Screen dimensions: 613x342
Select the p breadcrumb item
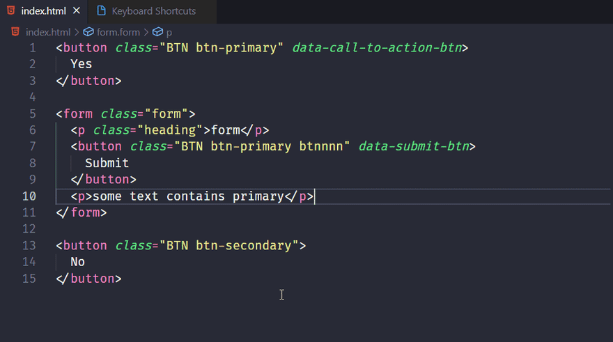169,33
